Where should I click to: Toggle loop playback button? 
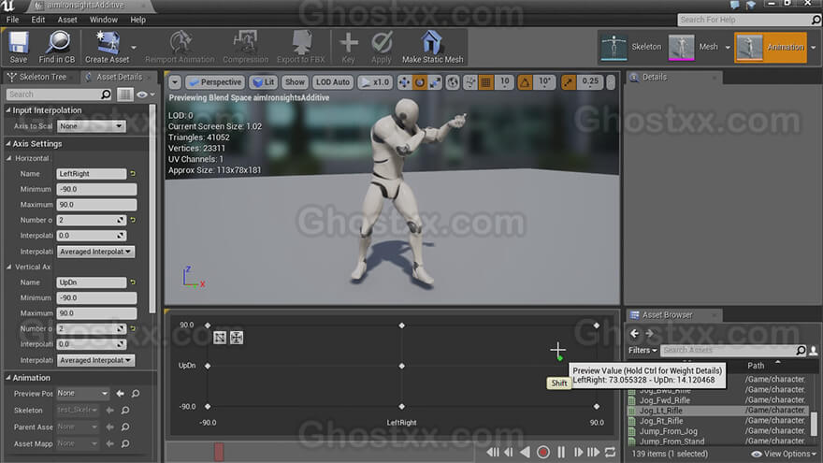(610, 452)
